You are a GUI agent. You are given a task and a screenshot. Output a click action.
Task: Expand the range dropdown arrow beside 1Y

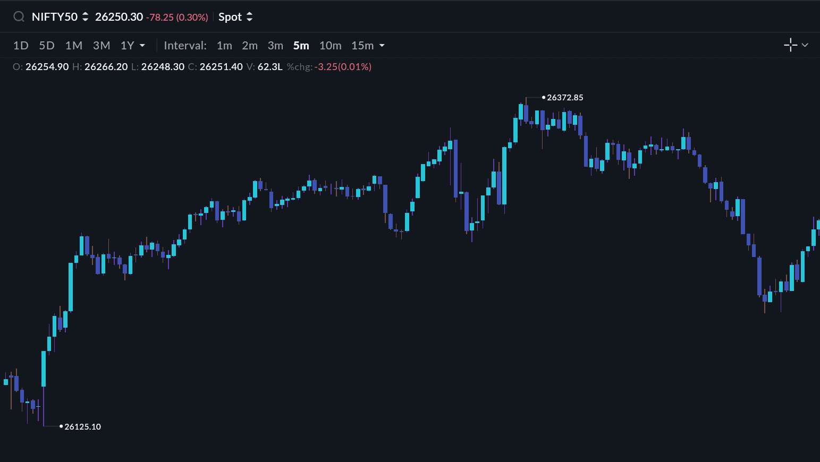pyautogui.click(x=142, y=46)
